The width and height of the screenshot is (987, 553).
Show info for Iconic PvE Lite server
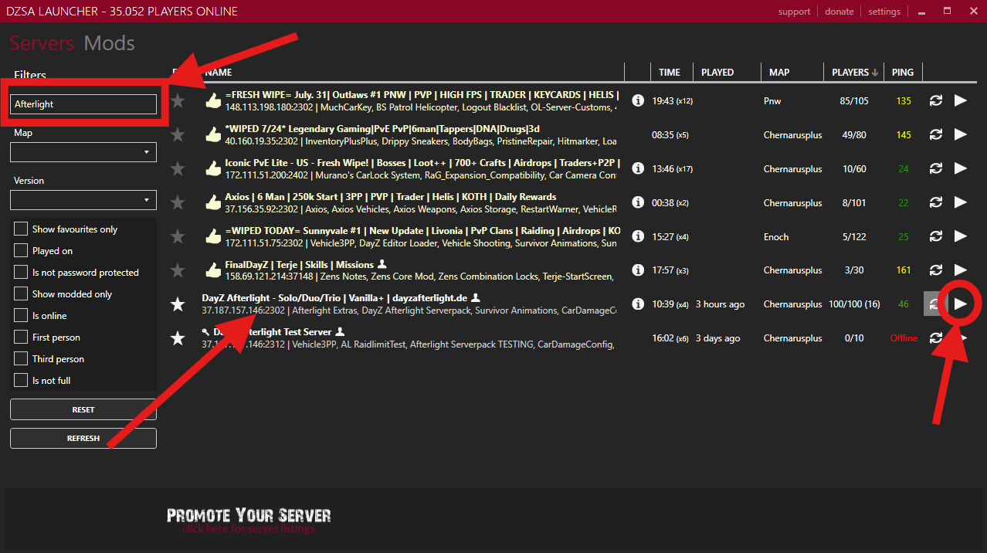pos(638,168)
